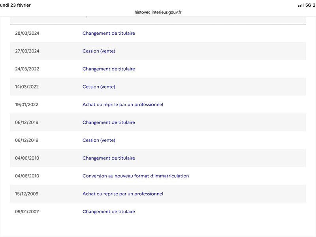This screenshot has height=237, width=316.
Task: Tap the date shown in status bar
Action: pos(16,5)
